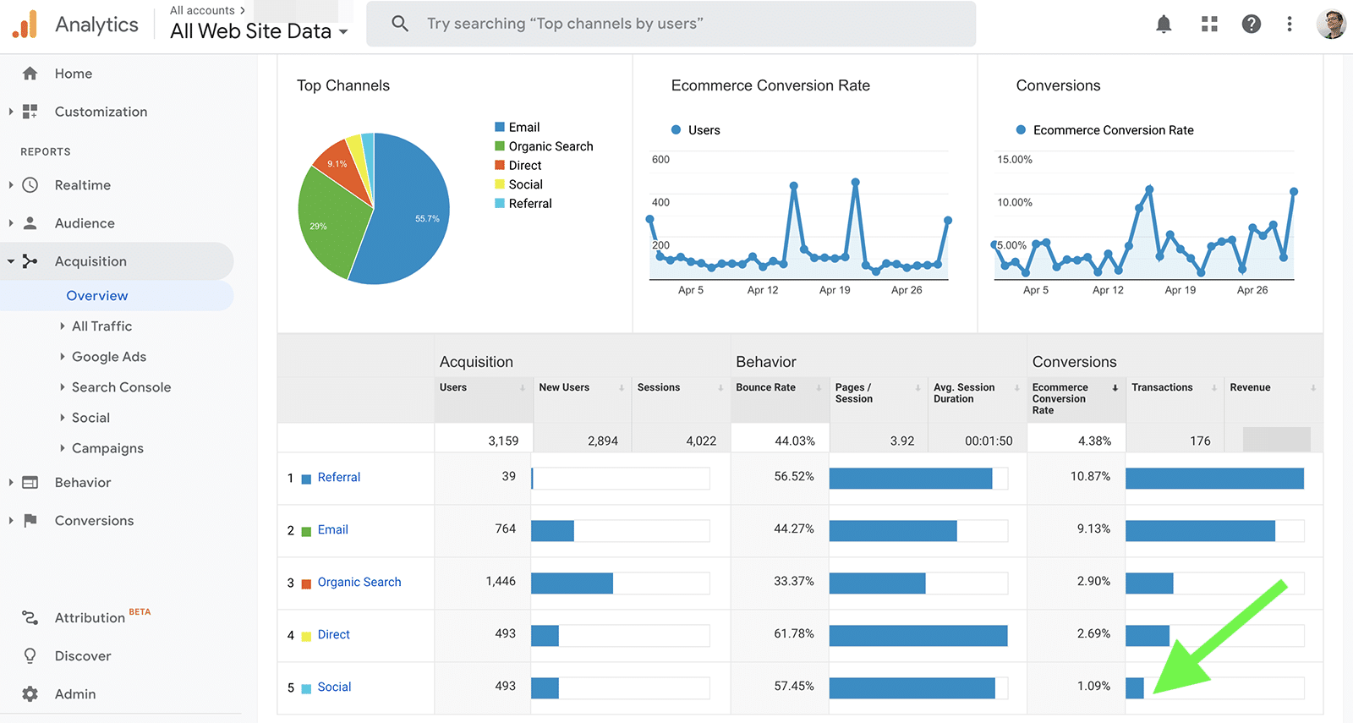Open the Referral channel link
This screenshot has width=1353, height=723.
339,478
